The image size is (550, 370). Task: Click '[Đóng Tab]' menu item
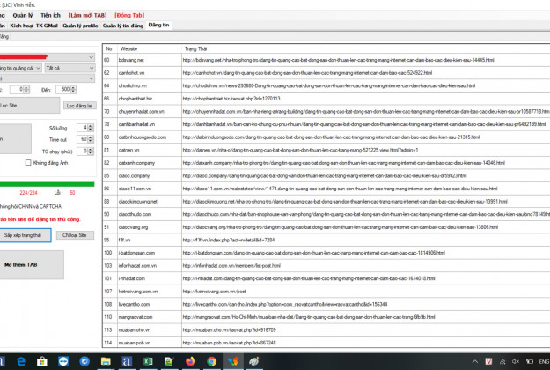tap(129, 15)
